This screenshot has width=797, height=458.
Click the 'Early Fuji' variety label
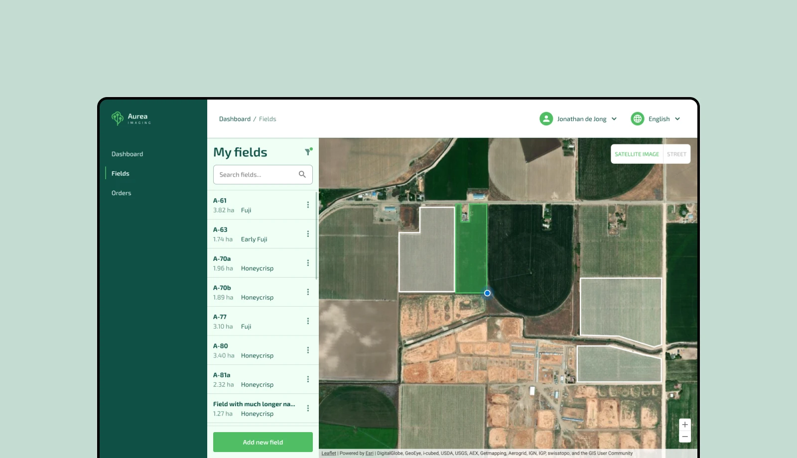254,239
